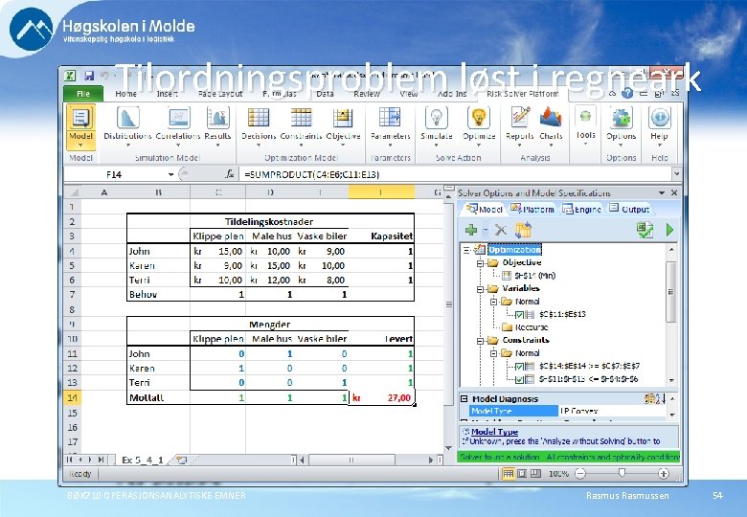Collapse the Normal folder under Variables
The height and width of the screenshot is (517, 747).
(493, 302)
